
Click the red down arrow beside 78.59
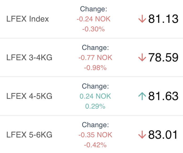142,57
